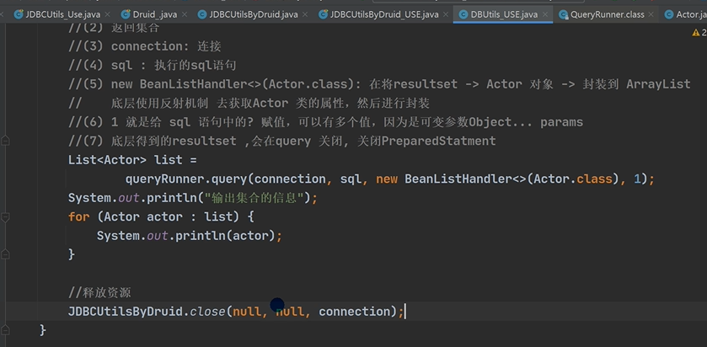This screenshot has height=347, width=707.
Task: Click the 'for' keyword of the loop
Action: pyautogui.click(x=79, y=216)
